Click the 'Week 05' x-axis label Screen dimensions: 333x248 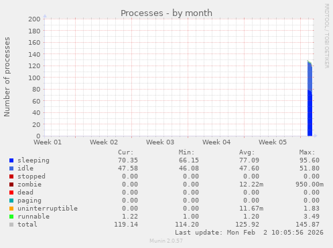click(273, 142)
